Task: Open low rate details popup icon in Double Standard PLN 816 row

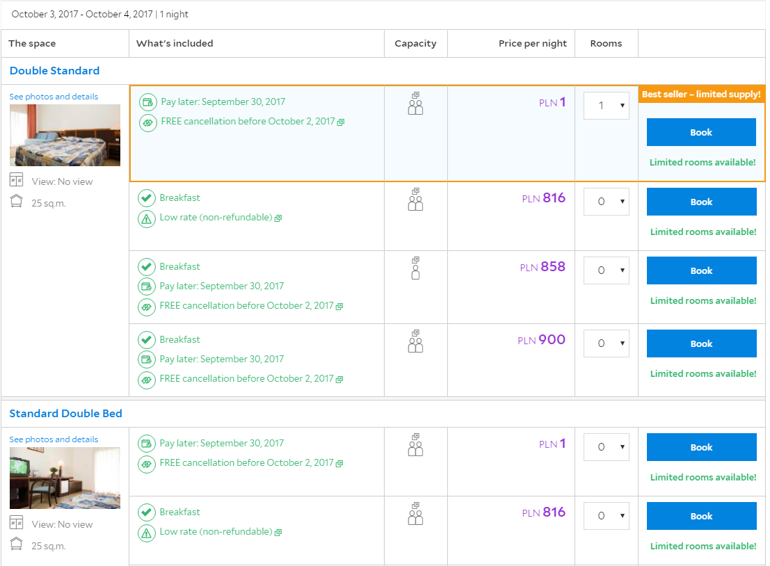Action: (278, 218)
